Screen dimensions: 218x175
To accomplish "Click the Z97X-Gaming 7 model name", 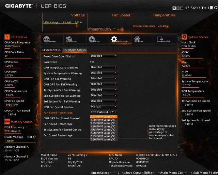I will click(78, 155).
